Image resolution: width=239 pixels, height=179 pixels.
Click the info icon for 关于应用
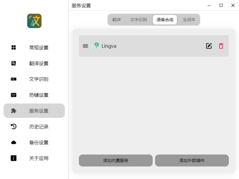coord(13,158)
